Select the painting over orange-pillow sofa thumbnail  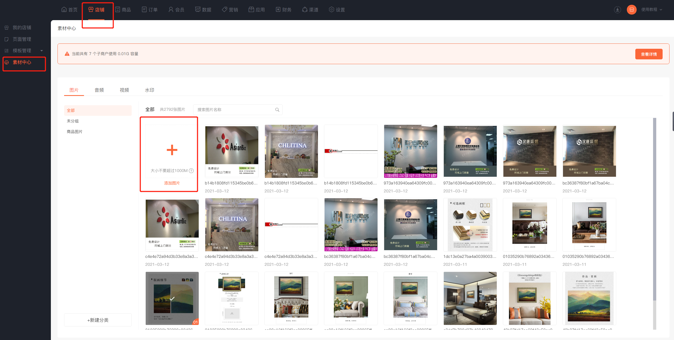point(530,298)
